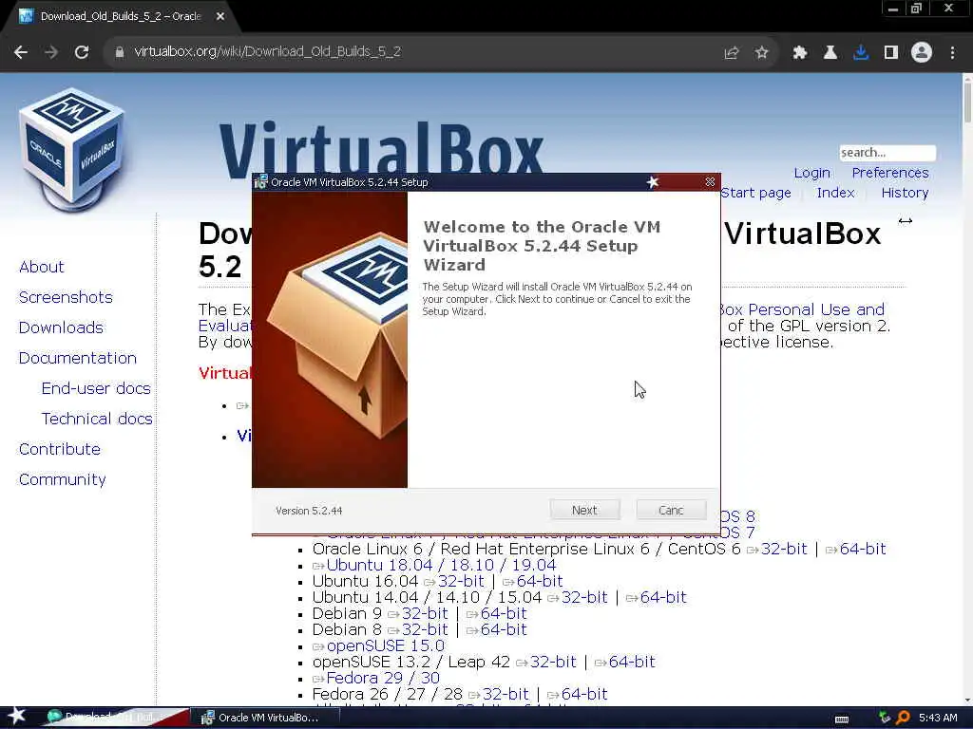Open the Chrome profile avatar

pos(922,53)
